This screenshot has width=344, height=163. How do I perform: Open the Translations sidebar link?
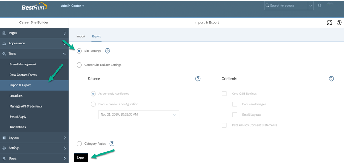point(18,127)
